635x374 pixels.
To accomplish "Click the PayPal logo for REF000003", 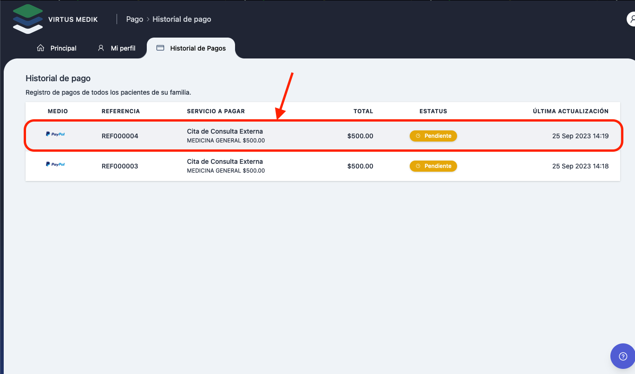I will pyautogui.click(x=55, y=164).
